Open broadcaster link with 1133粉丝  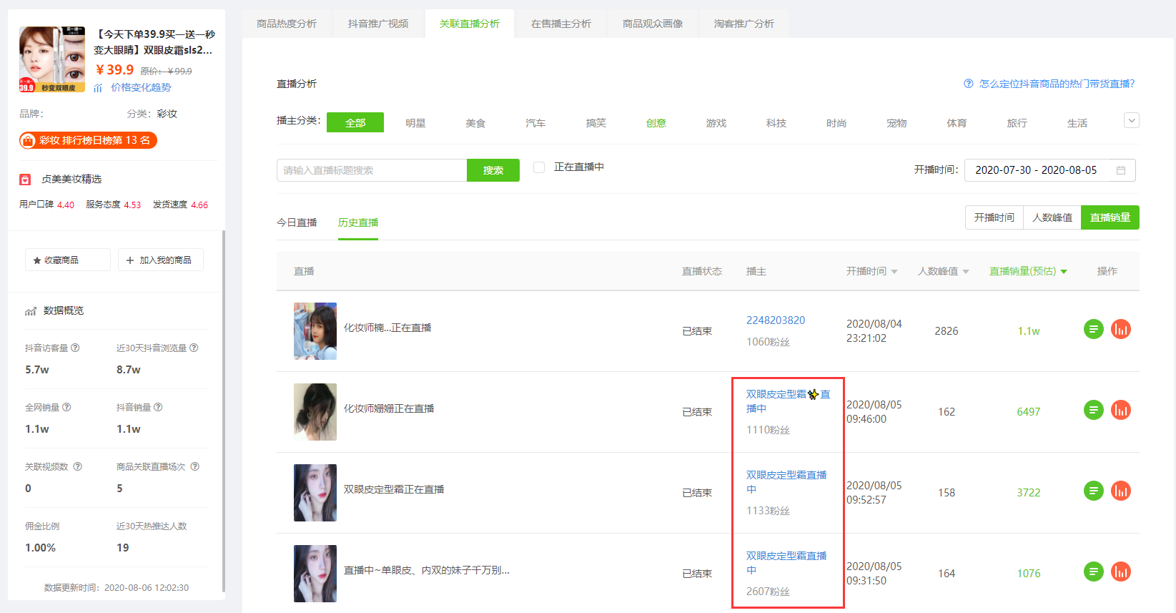point(786,482)
